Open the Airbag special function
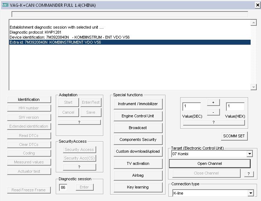This screenshot has height=201, width=261. coord(138,176)
